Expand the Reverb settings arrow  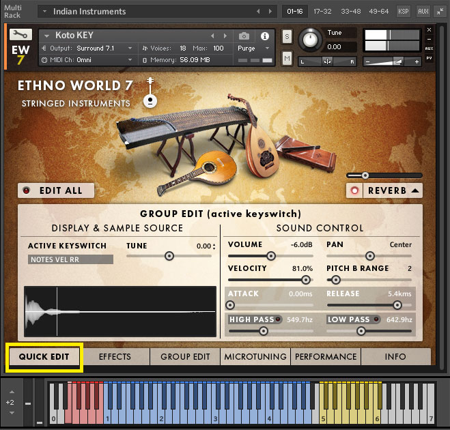(x=415, y=190)
